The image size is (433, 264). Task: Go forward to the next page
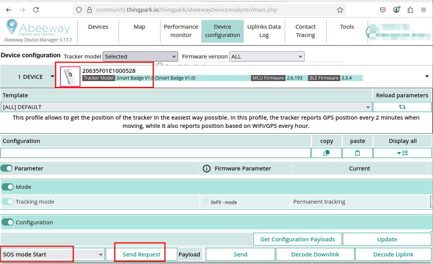tap(22, 10)
